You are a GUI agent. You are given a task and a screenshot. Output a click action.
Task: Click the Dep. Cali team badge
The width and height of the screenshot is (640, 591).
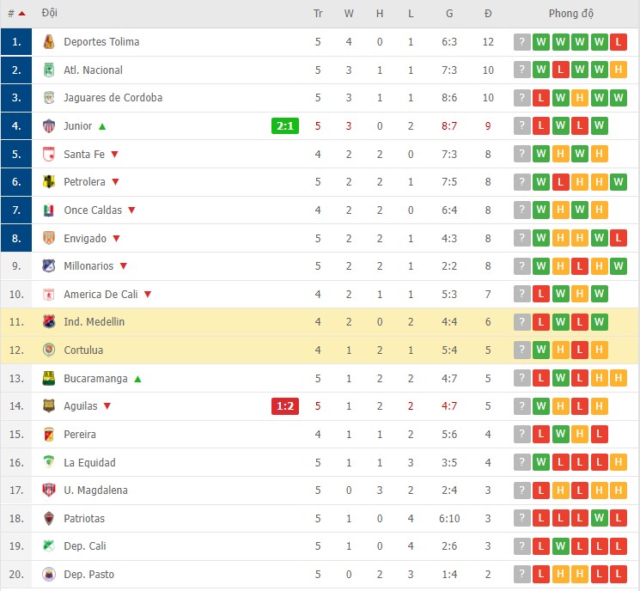tap(49, 546)
